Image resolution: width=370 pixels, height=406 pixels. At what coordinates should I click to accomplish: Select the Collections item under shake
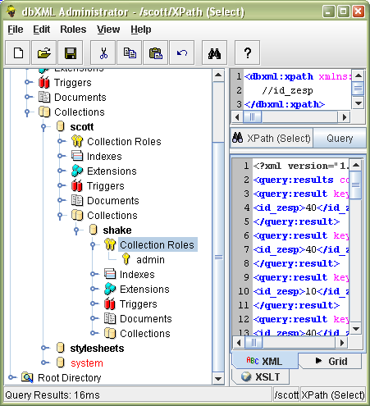point(145,333)
